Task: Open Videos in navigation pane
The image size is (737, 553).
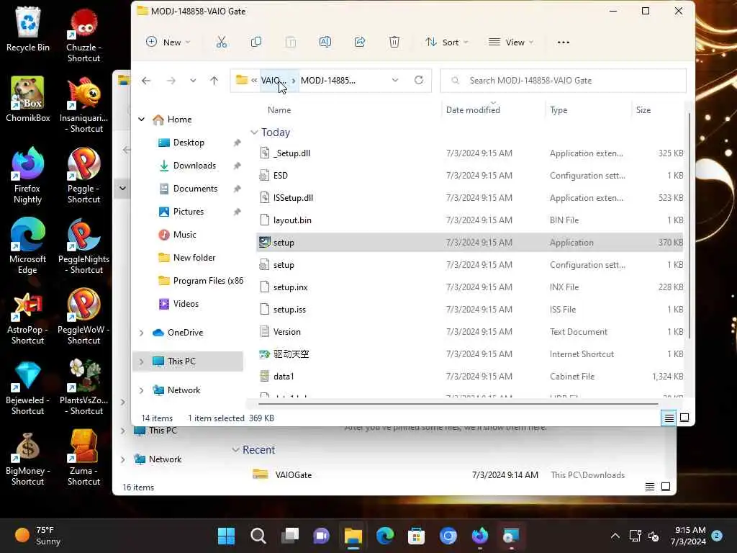Action: (186, 304)
